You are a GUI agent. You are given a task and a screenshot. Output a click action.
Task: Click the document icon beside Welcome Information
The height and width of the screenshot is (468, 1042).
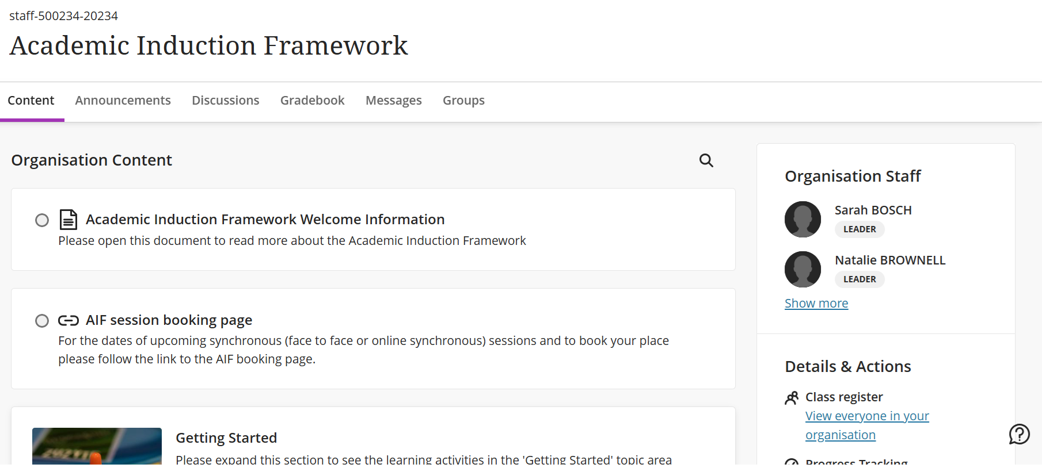coord(69,220)
